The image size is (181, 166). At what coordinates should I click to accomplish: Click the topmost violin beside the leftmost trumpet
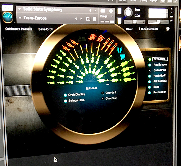(x=63, y=53)
